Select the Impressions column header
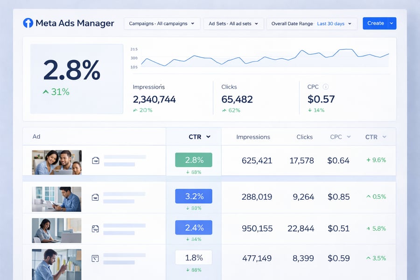This screenshot has height=280, width=420. tap(253, 137)
